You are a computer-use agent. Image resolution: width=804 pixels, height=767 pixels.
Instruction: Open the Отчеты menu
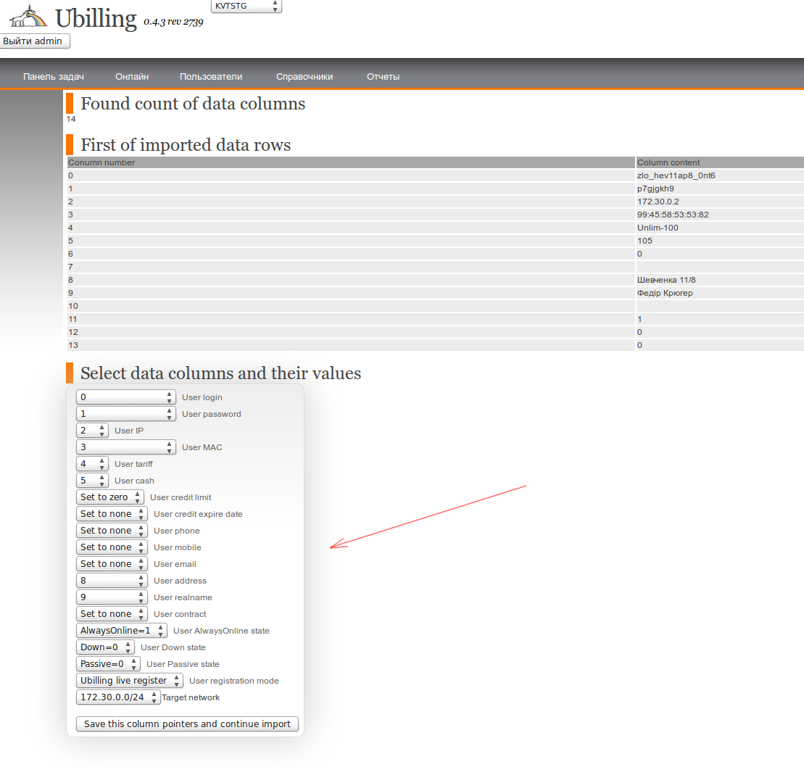tap(383, 77)
